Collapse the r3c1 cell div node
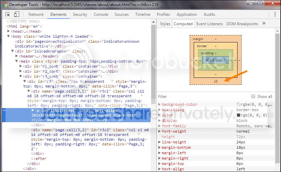281x172 pixels. click(x=29, y=91)
